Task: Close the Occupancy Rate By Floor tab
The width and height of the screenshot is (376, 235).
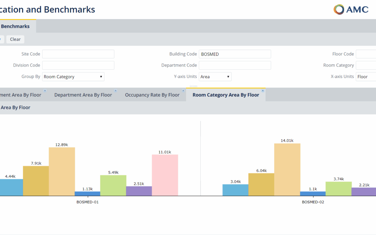Action: [183, 91]
